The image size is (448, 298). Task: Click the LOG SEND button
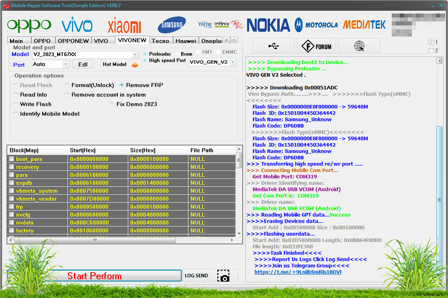point(196,276)
